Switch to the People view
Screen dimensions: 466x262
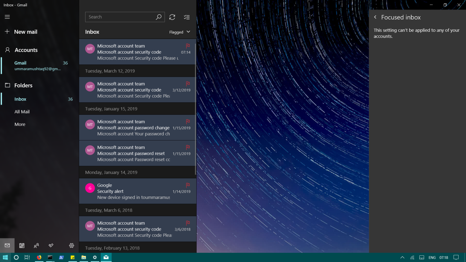(36, 245)
